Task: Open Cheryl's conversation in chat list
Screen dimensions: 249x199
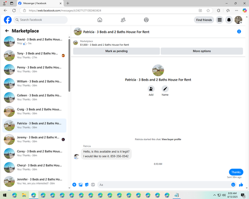Action: (34, 167)
